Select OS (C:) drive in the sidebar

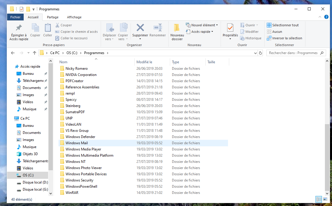click(x=28, y=175)
